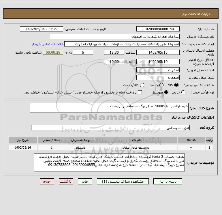Click the price validity date 1402/05/19
Image resolution: width=222 pixels, height=215 pixels.
pos(158,61)
